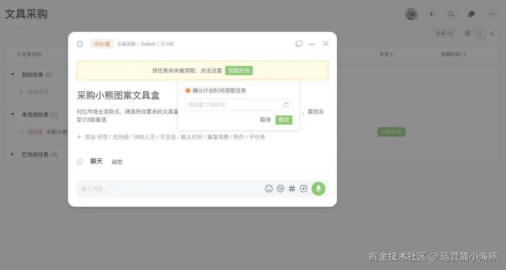Add 附件 to the task
Viewport: 506px width, 270px height.
tap(239, 137)
